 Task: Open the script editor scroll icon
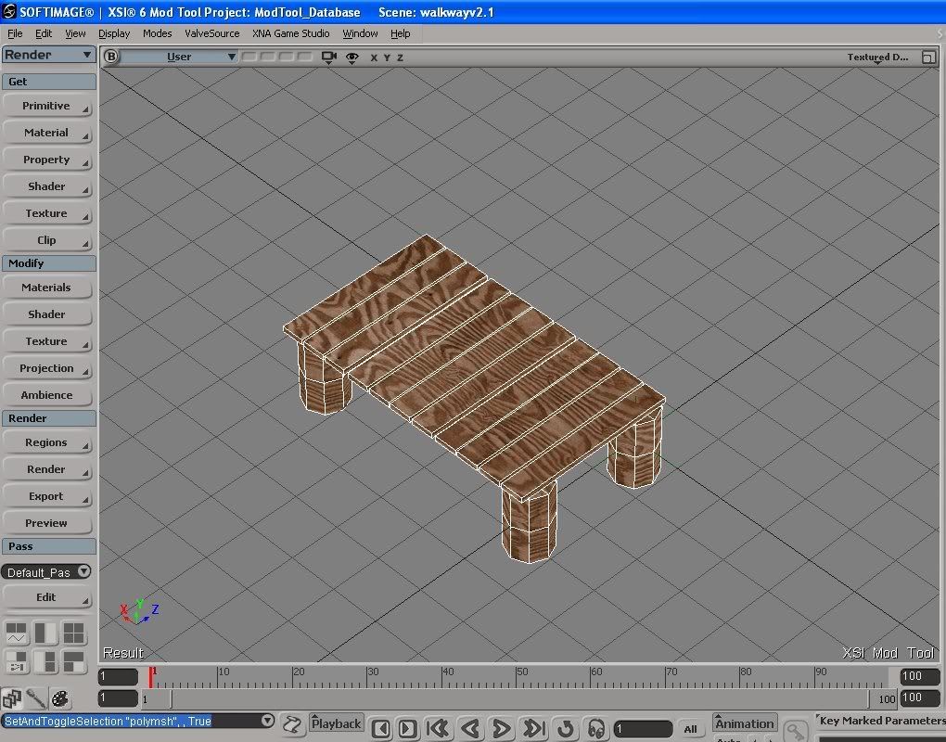click(292, 723)
